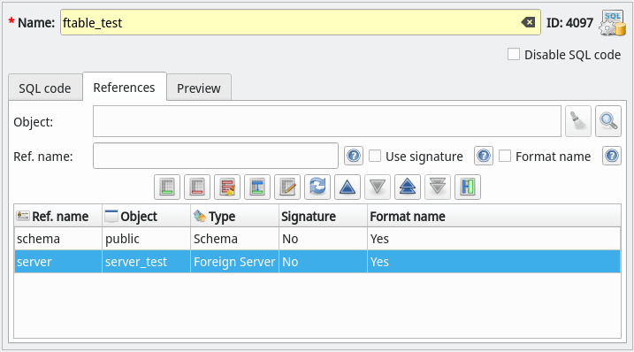Move selected row up with single triangle
Image resolution: width=634 pixels, height=352 pixels.
[348, 187]
